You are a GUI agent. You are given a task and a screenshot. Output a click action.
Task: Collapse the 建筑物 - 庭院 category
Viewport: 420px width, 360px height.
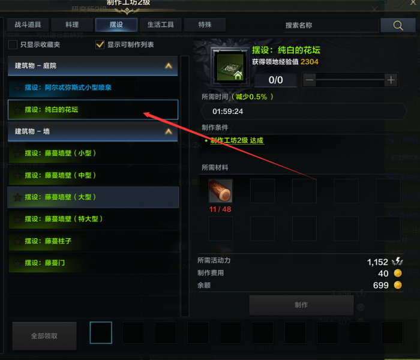tap(169, 65)
